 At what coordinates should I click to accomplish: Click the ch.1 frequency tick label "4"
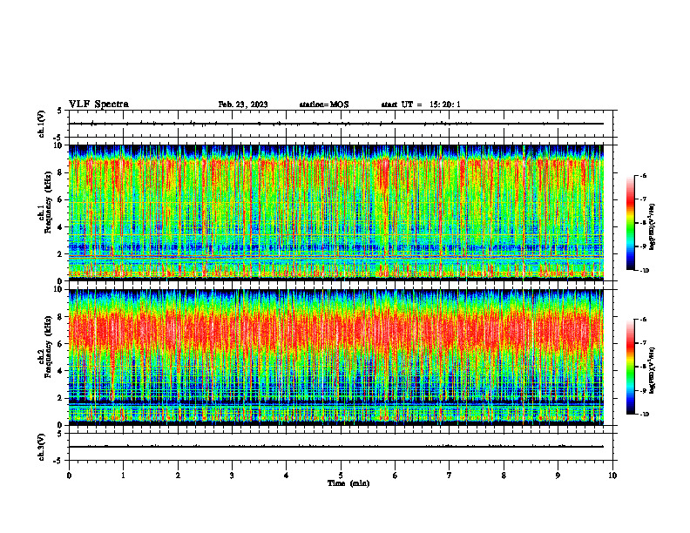tap(62, 227)
